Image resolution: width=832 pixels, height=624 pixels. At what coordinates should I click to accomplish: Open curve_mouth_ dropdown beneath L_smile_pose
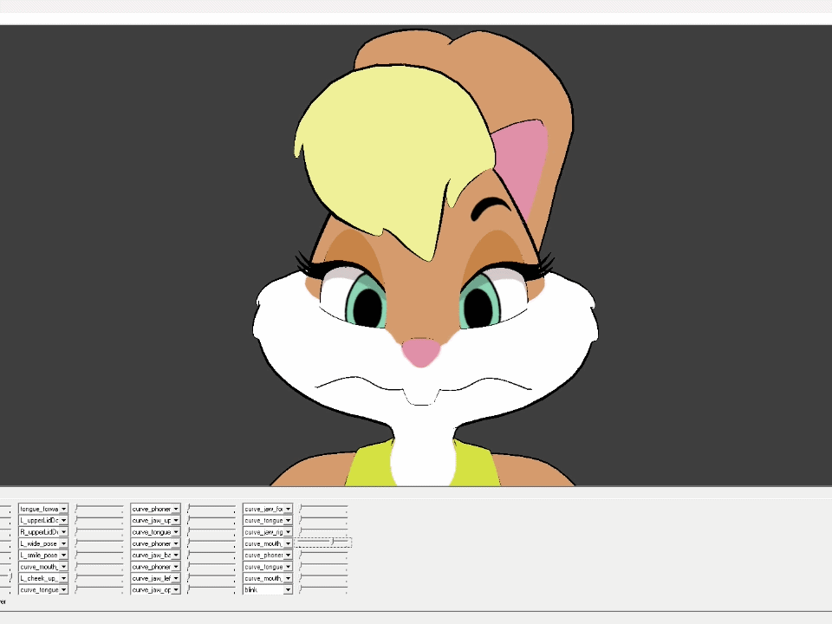pyautogui.click(x=43, y=567)
